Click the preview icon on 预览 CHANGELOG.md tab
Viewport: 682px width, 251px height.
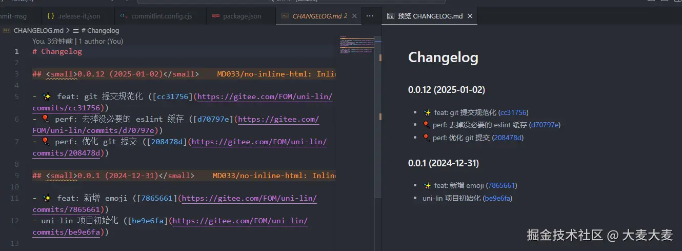coord(391,16)
